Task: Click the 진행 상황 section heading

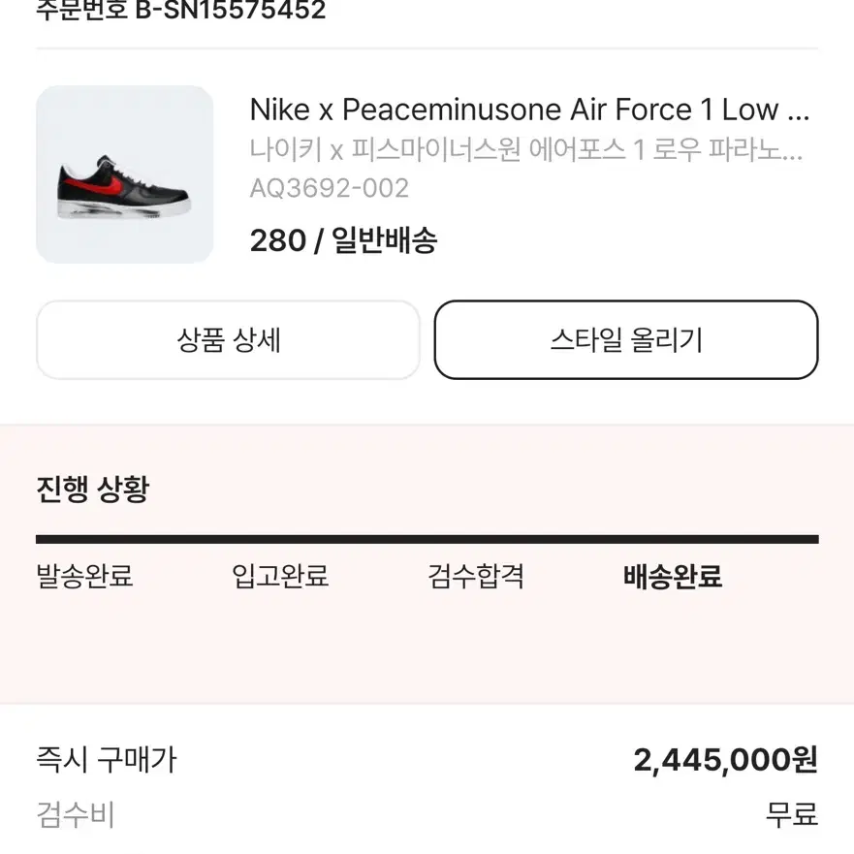Action: pos(93,489)
